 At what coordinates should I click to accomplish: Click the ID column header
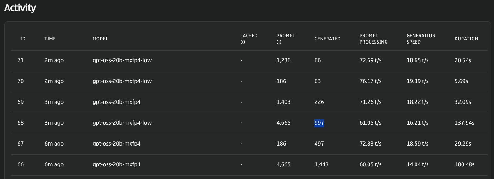tap(23, 39)
